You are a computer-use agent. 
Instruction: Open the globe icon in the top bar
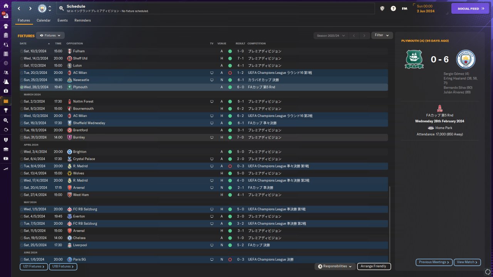click(382, 8)
